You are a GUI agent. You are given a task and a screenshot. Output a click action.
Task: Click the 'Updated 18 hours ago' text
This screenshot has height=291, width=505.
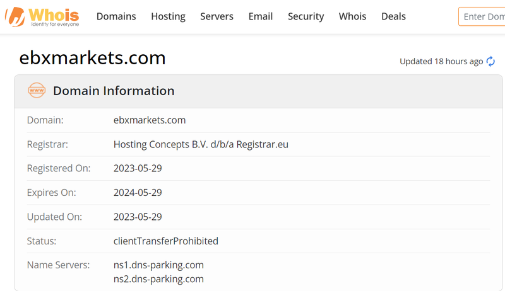(x=441, y=61)
